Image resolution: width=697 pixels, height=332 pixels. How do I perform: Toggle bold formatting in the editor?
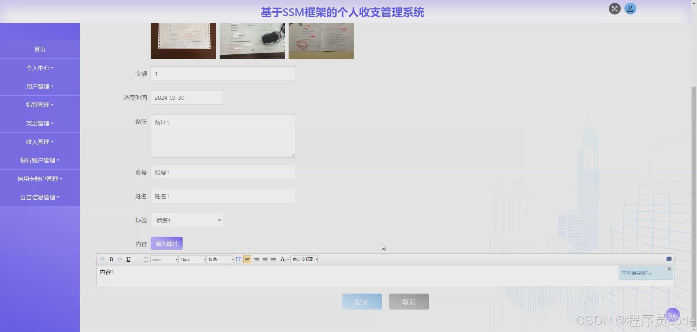pyautogui.click(x=111, y=259)
